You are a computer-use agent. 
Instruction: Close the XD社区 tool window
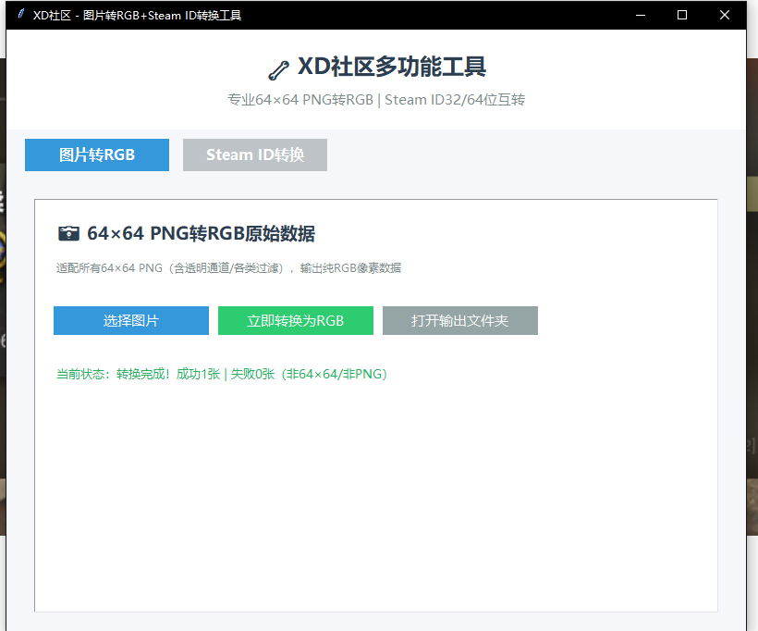point(725,15)
